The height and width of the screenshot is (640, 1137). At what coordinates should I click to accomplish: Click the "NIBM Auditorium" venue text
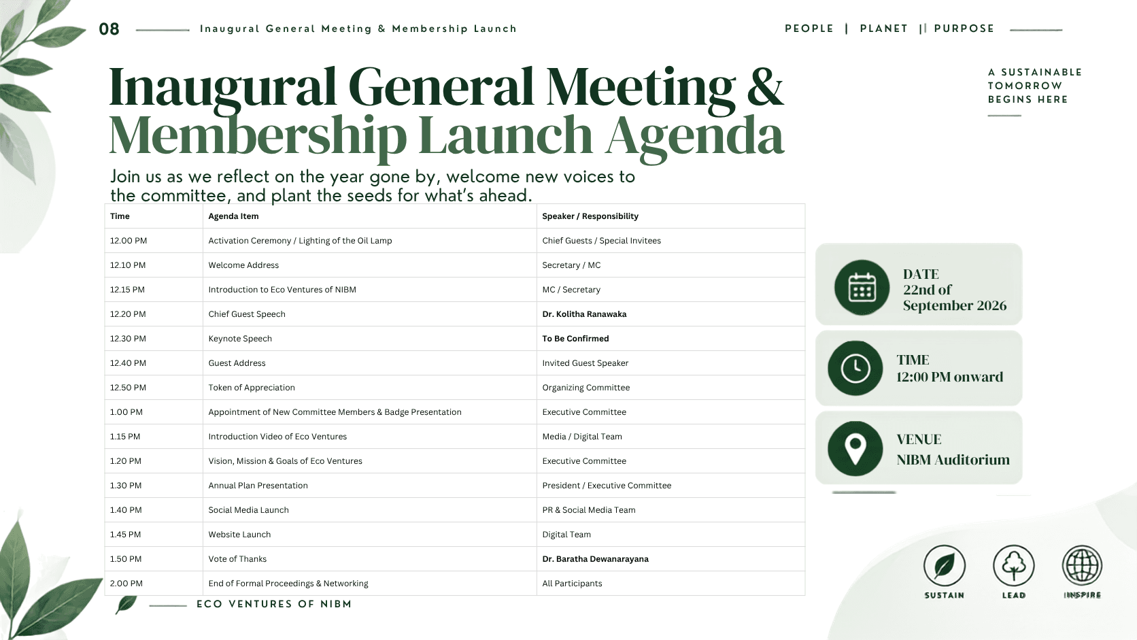[x=953, y=460]
